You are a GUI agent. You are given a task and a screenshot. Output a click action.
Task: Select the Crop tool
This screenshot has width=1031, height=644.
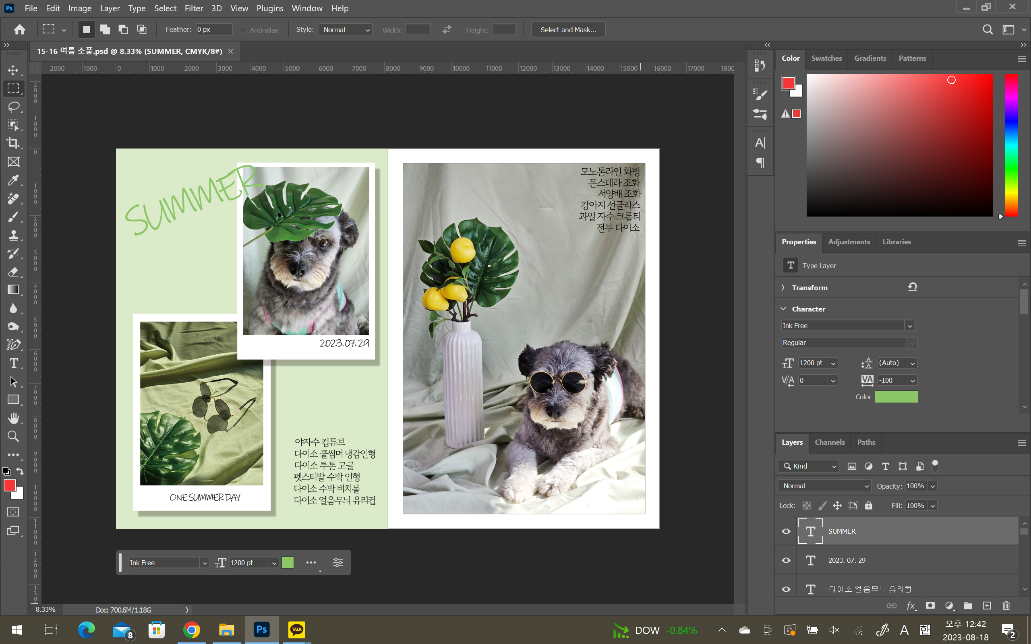13,143
